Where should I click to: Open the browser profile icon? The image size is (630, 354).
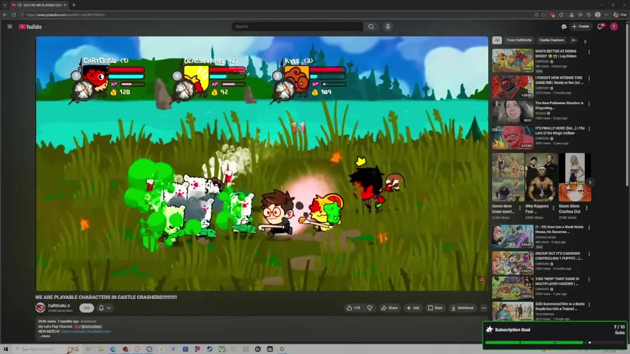(598, 15)
